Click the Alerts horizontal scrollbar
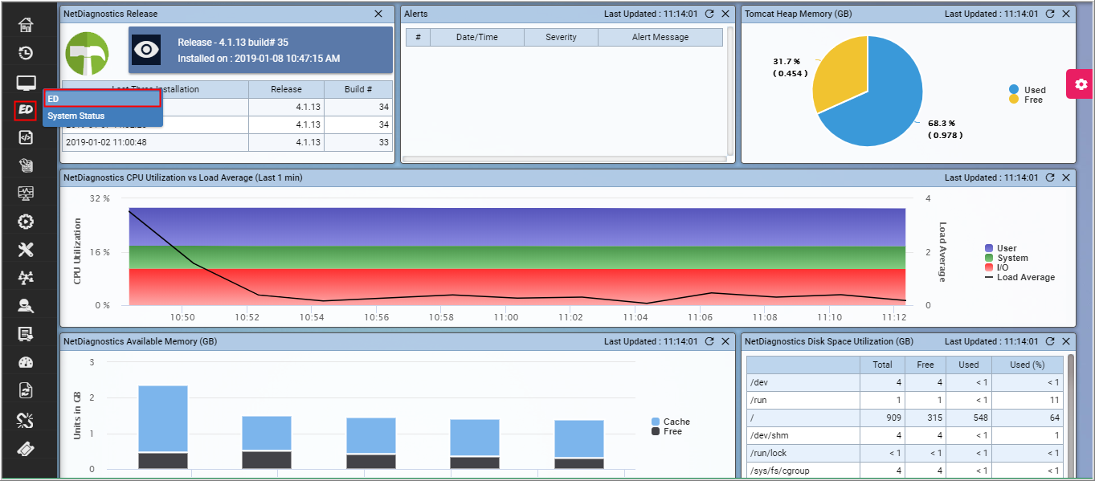The width and height of the screenshot is (1095, 481). [563, 159]
